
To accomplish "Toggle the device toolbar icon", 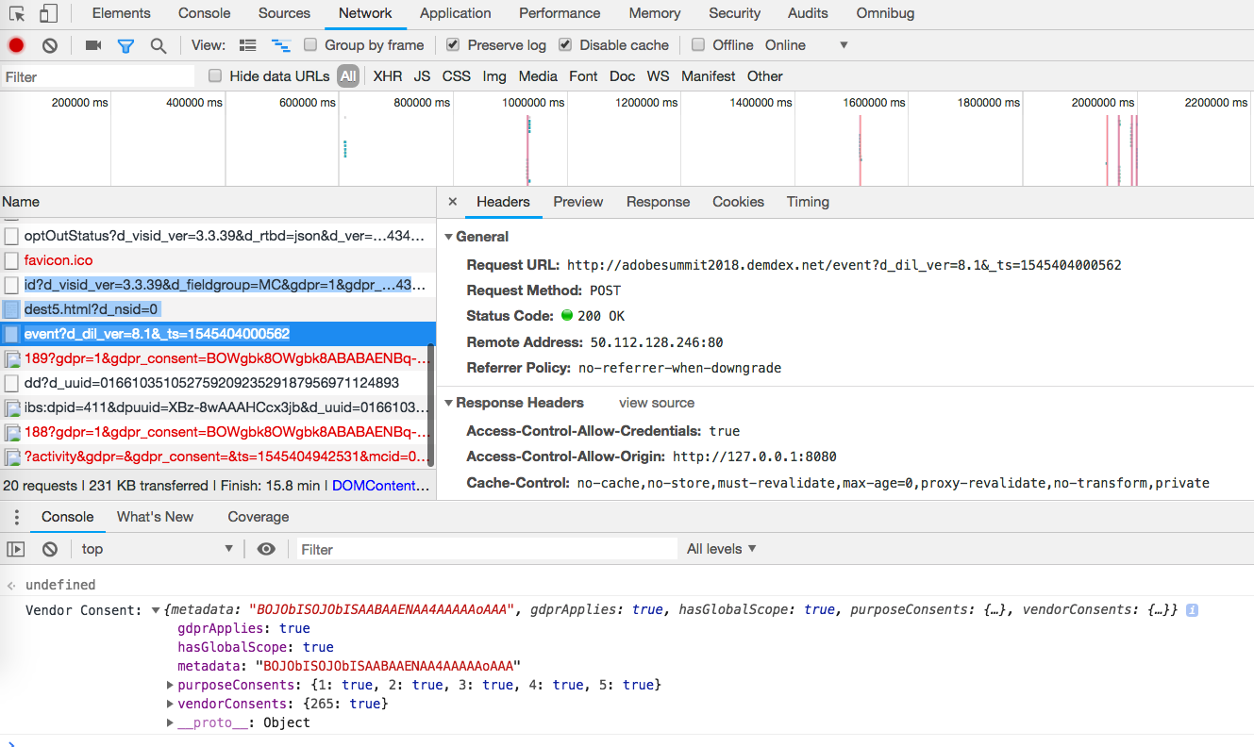I will click(x=48, y=13).
